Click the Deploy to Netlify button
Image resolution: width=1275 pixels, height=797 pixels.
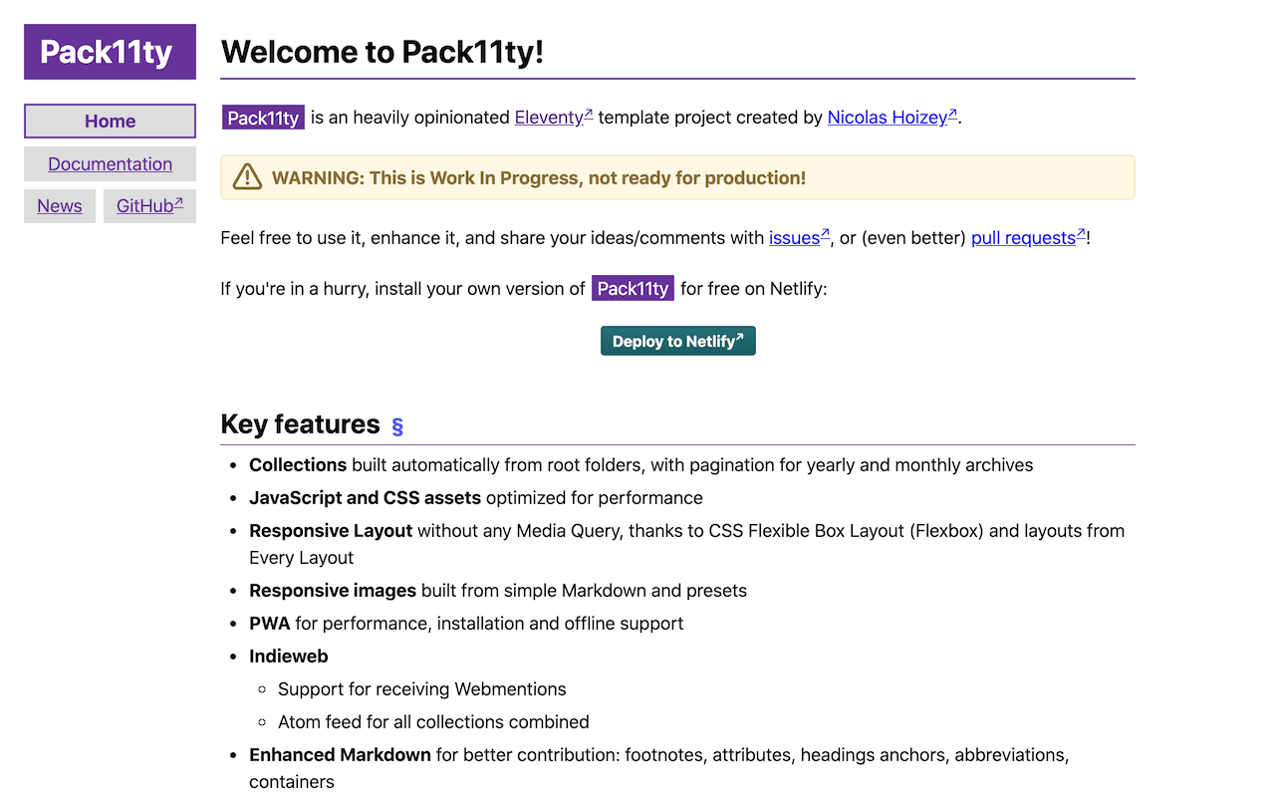coord(678,341)
